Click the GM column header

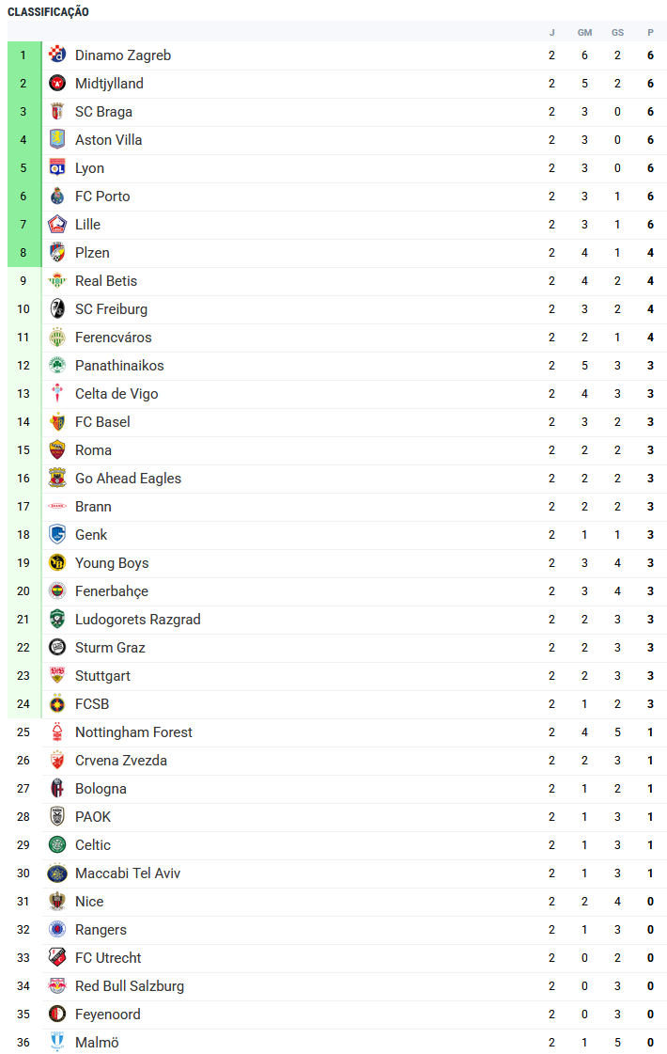584,32
